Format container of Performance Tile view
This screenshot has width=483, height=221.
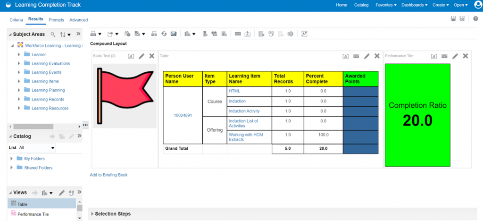(434, 56)
